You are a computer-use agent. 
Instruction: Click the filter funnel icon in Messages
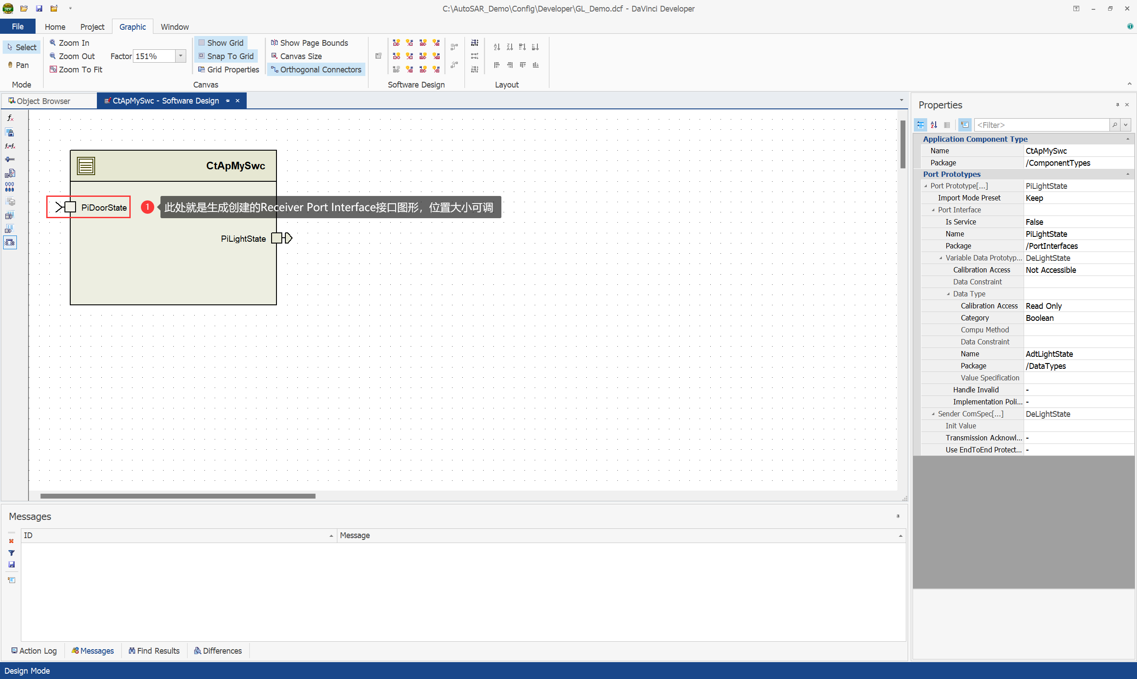click(x=12, y=553)
